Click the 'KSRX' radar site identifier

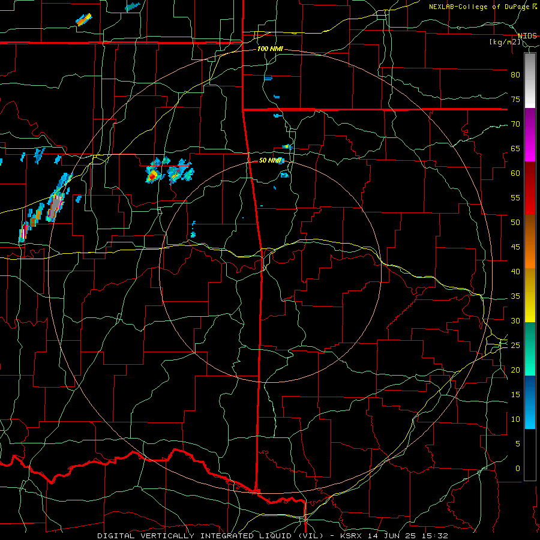click(352, 536)
